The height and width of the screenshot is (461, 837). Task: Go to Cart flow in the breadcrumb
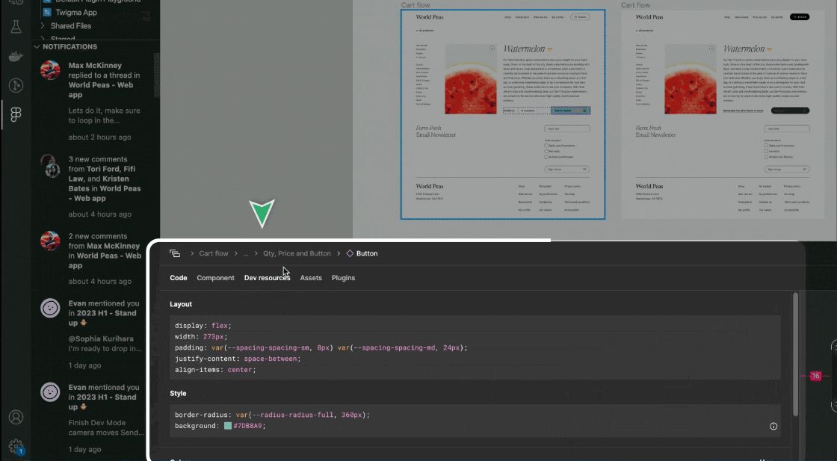point(214,253)
